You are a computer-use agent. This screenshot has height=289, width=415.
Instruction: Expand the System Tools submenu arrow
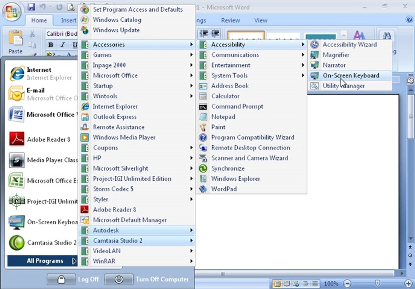(303, 75)
